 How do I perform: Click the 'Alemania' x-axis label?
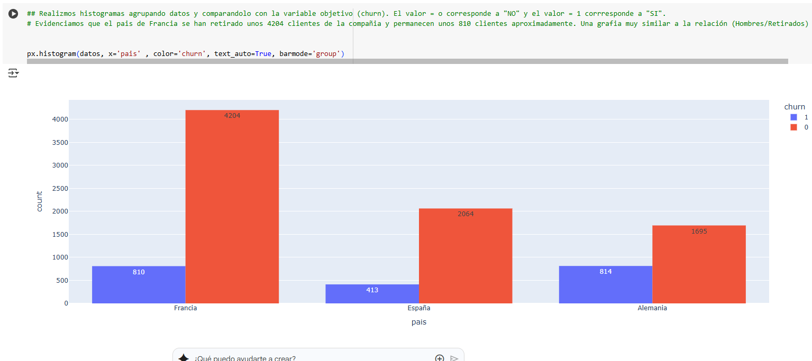pos(652,308)
